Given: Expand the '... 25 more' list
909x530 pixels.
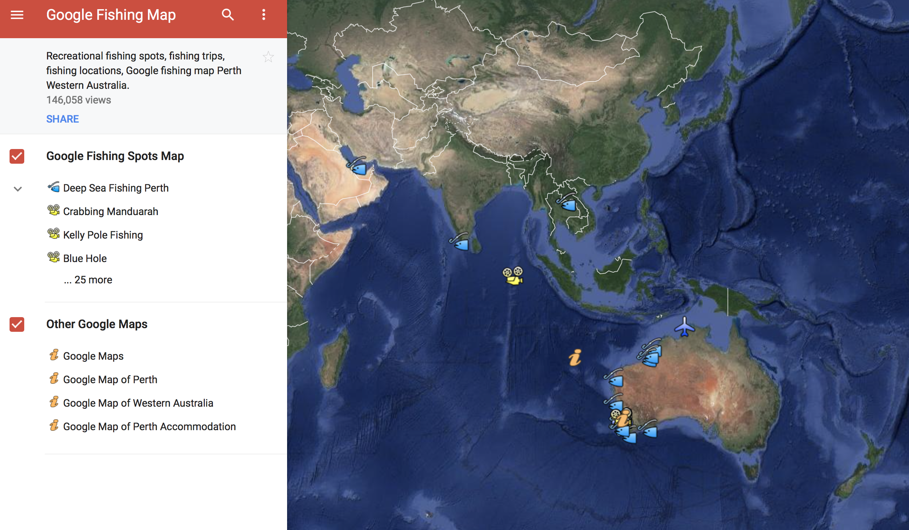Looking at the screenshot, I should pos(88,280).
